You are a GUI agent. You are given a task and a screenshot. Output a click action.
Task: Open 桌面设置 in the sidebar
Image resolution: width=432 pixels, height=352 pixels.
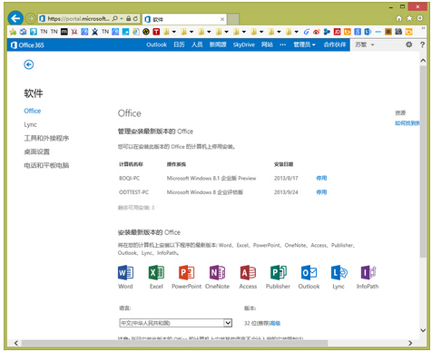36,152
